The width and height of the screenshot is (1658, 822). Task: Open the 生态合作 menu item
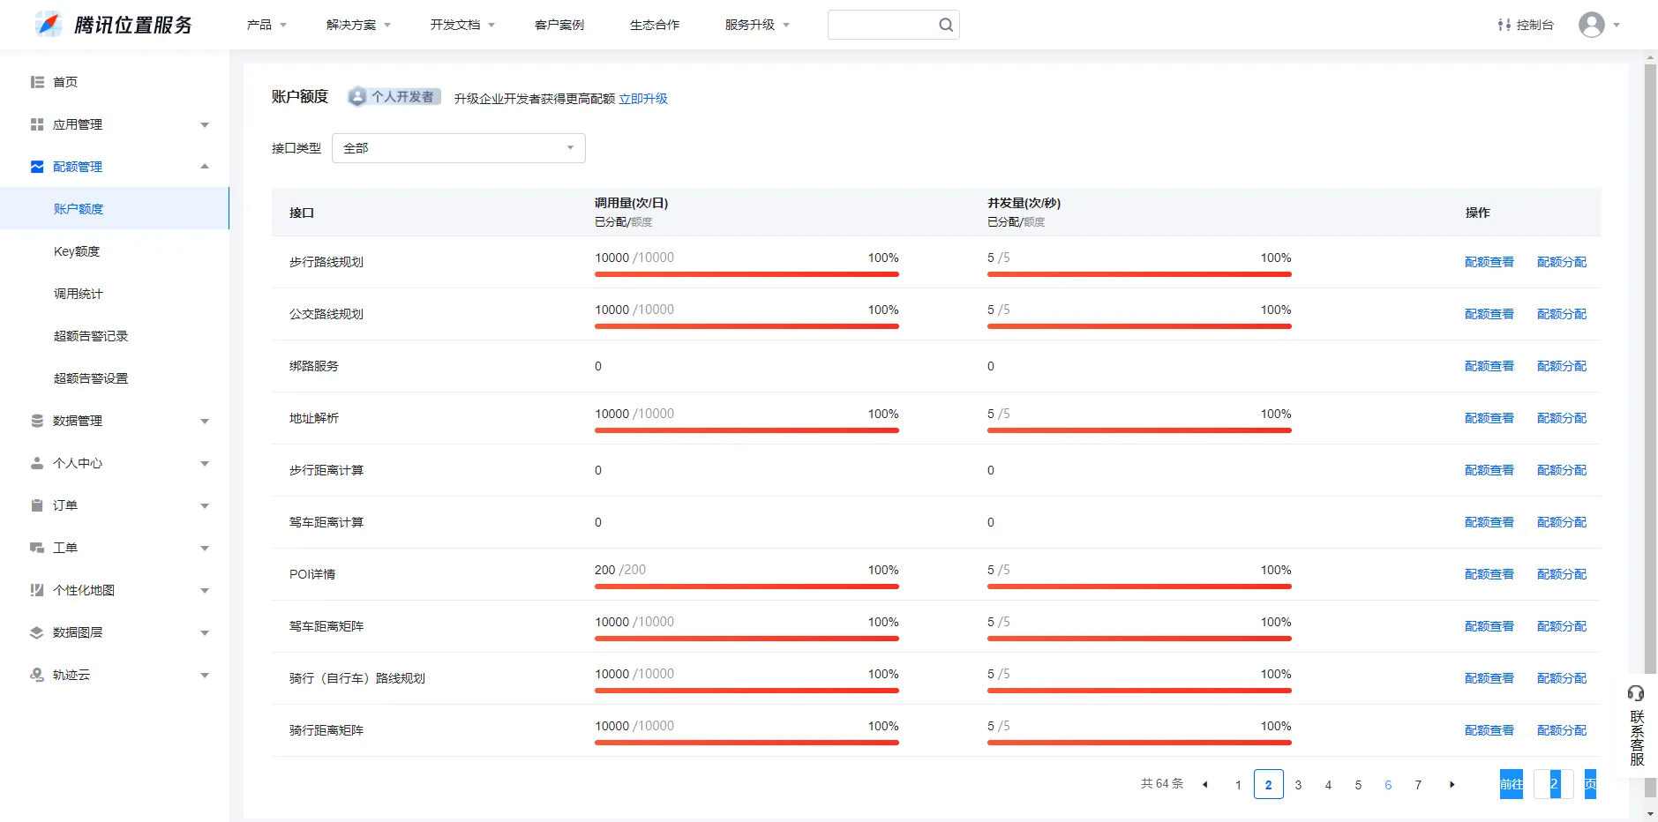coord(655,25)
